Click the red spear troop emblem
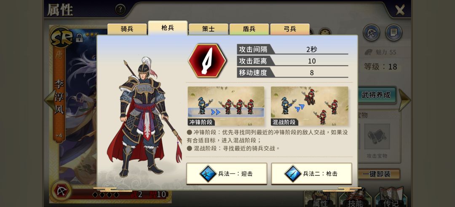Viewport: 455px width, 207px height. click(207, 61)
